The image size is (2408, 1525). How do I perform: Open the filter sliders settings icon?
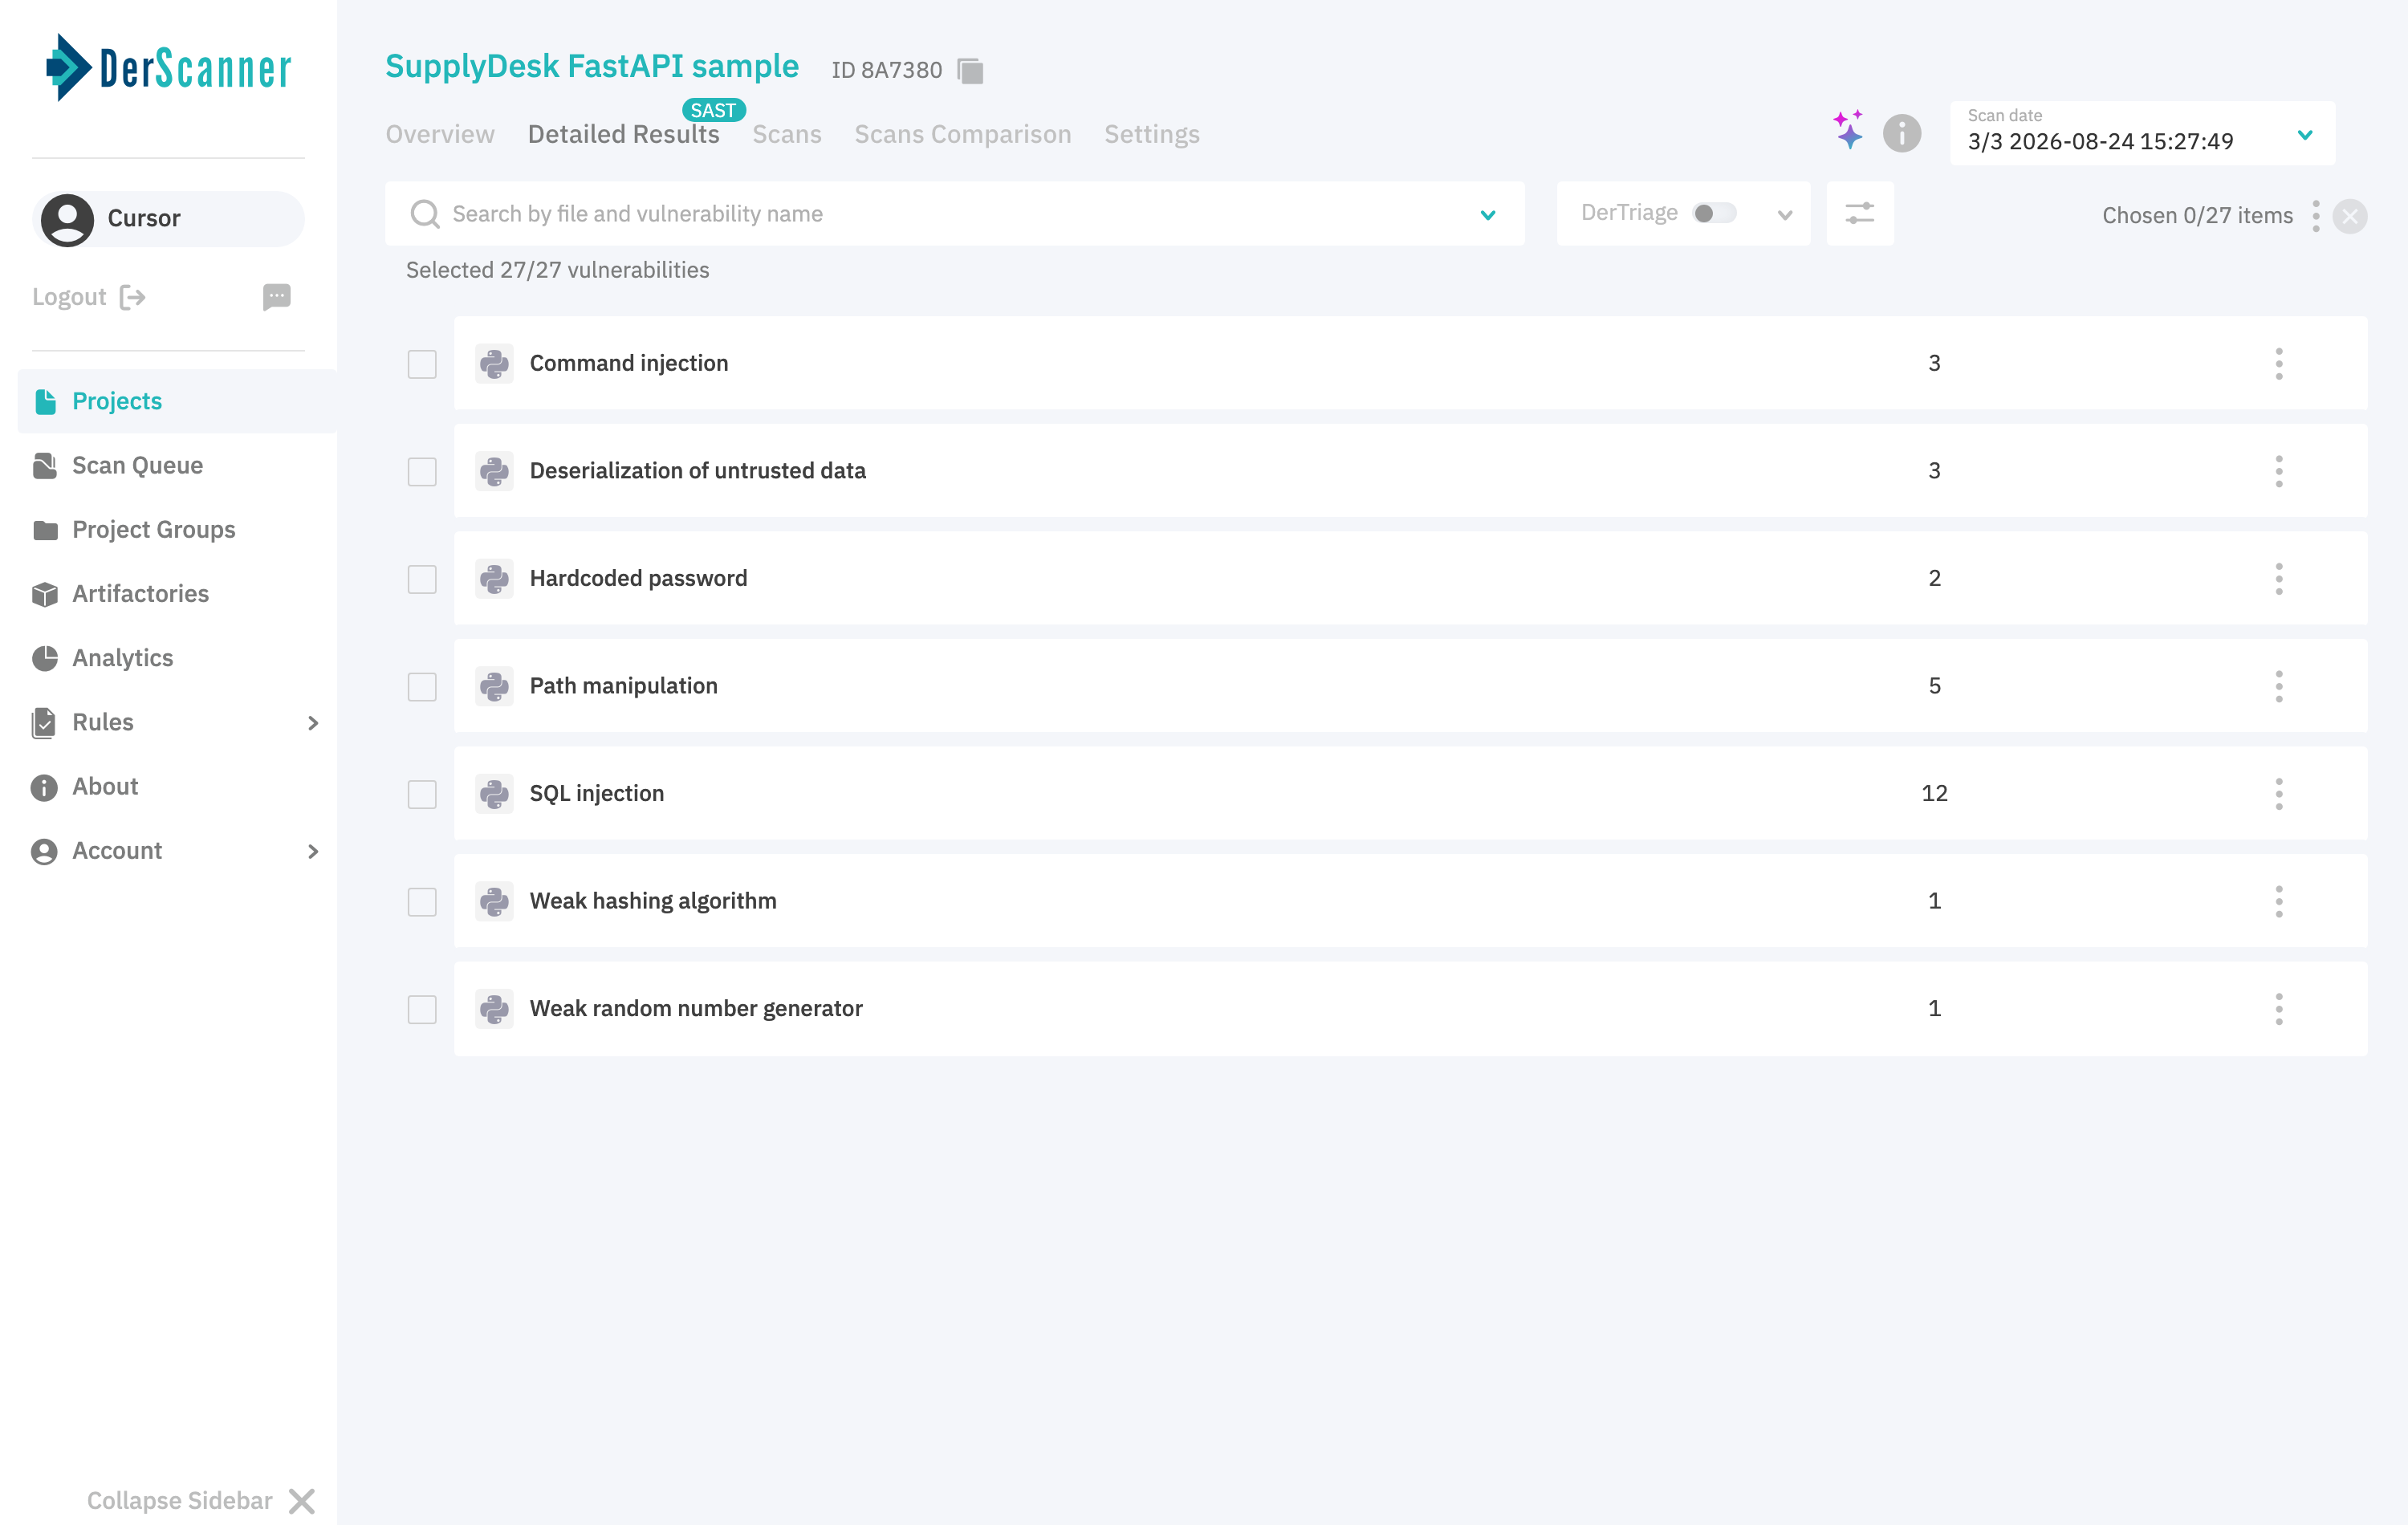[x=1859, y=213]
